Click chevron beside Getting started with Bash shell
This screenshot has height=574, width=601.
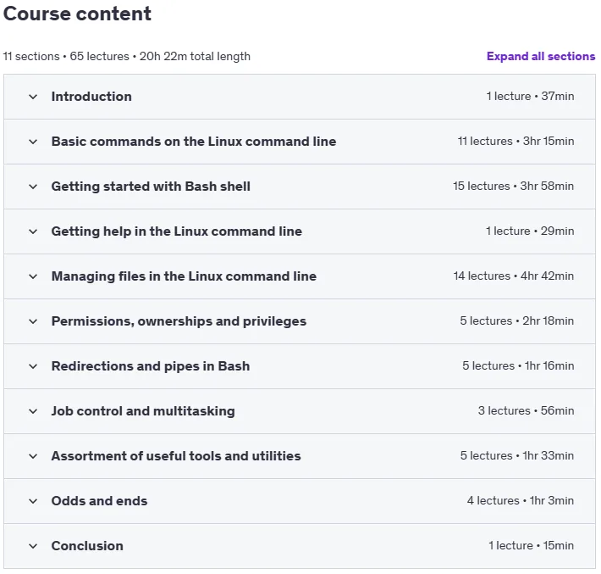[33, 187]
